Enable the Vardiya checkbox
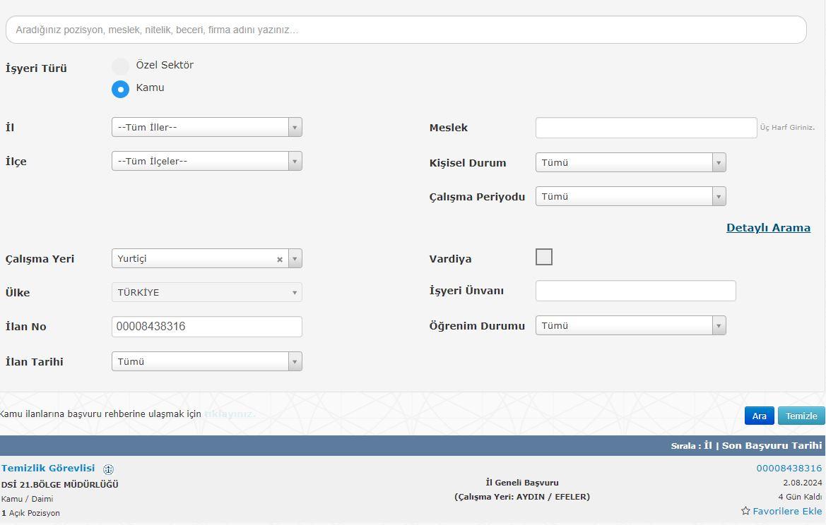This screenshot has height=525, width=826. click(x=544, y=258)
